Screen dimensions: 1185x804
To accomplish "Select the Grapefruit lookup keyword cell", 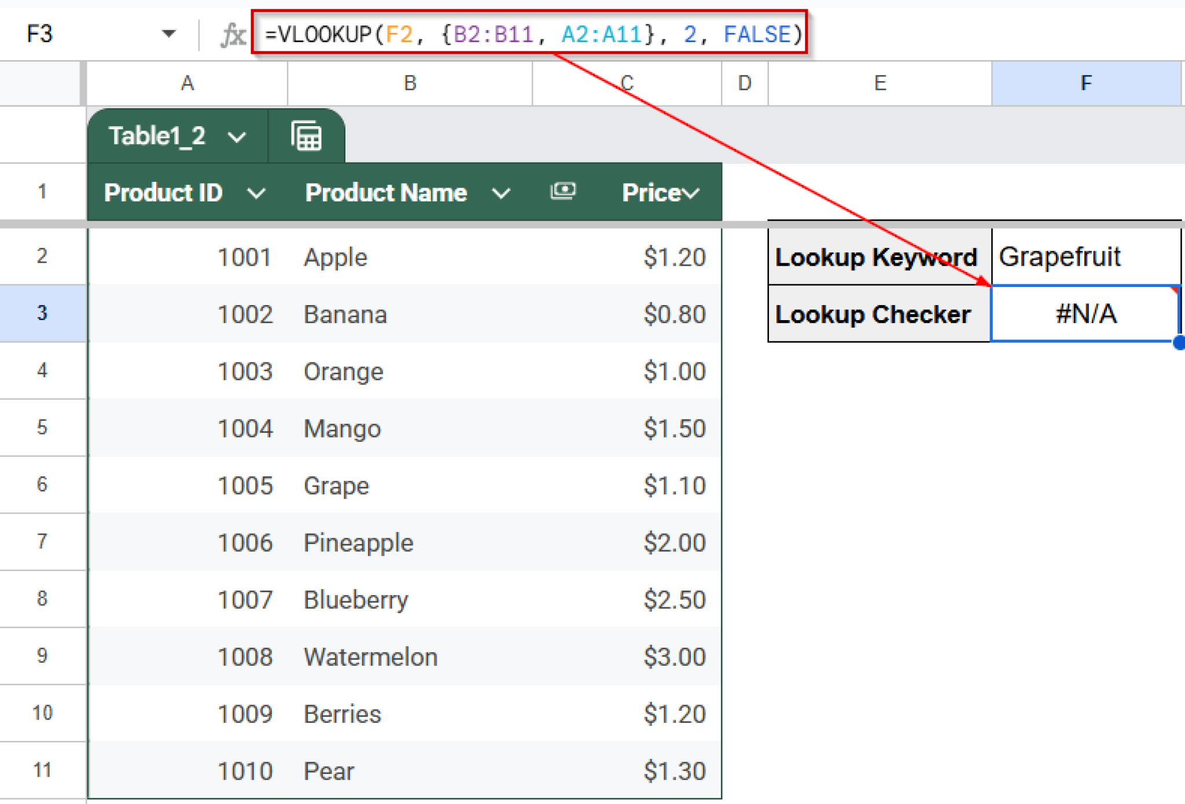I will tap(1084, 256).
